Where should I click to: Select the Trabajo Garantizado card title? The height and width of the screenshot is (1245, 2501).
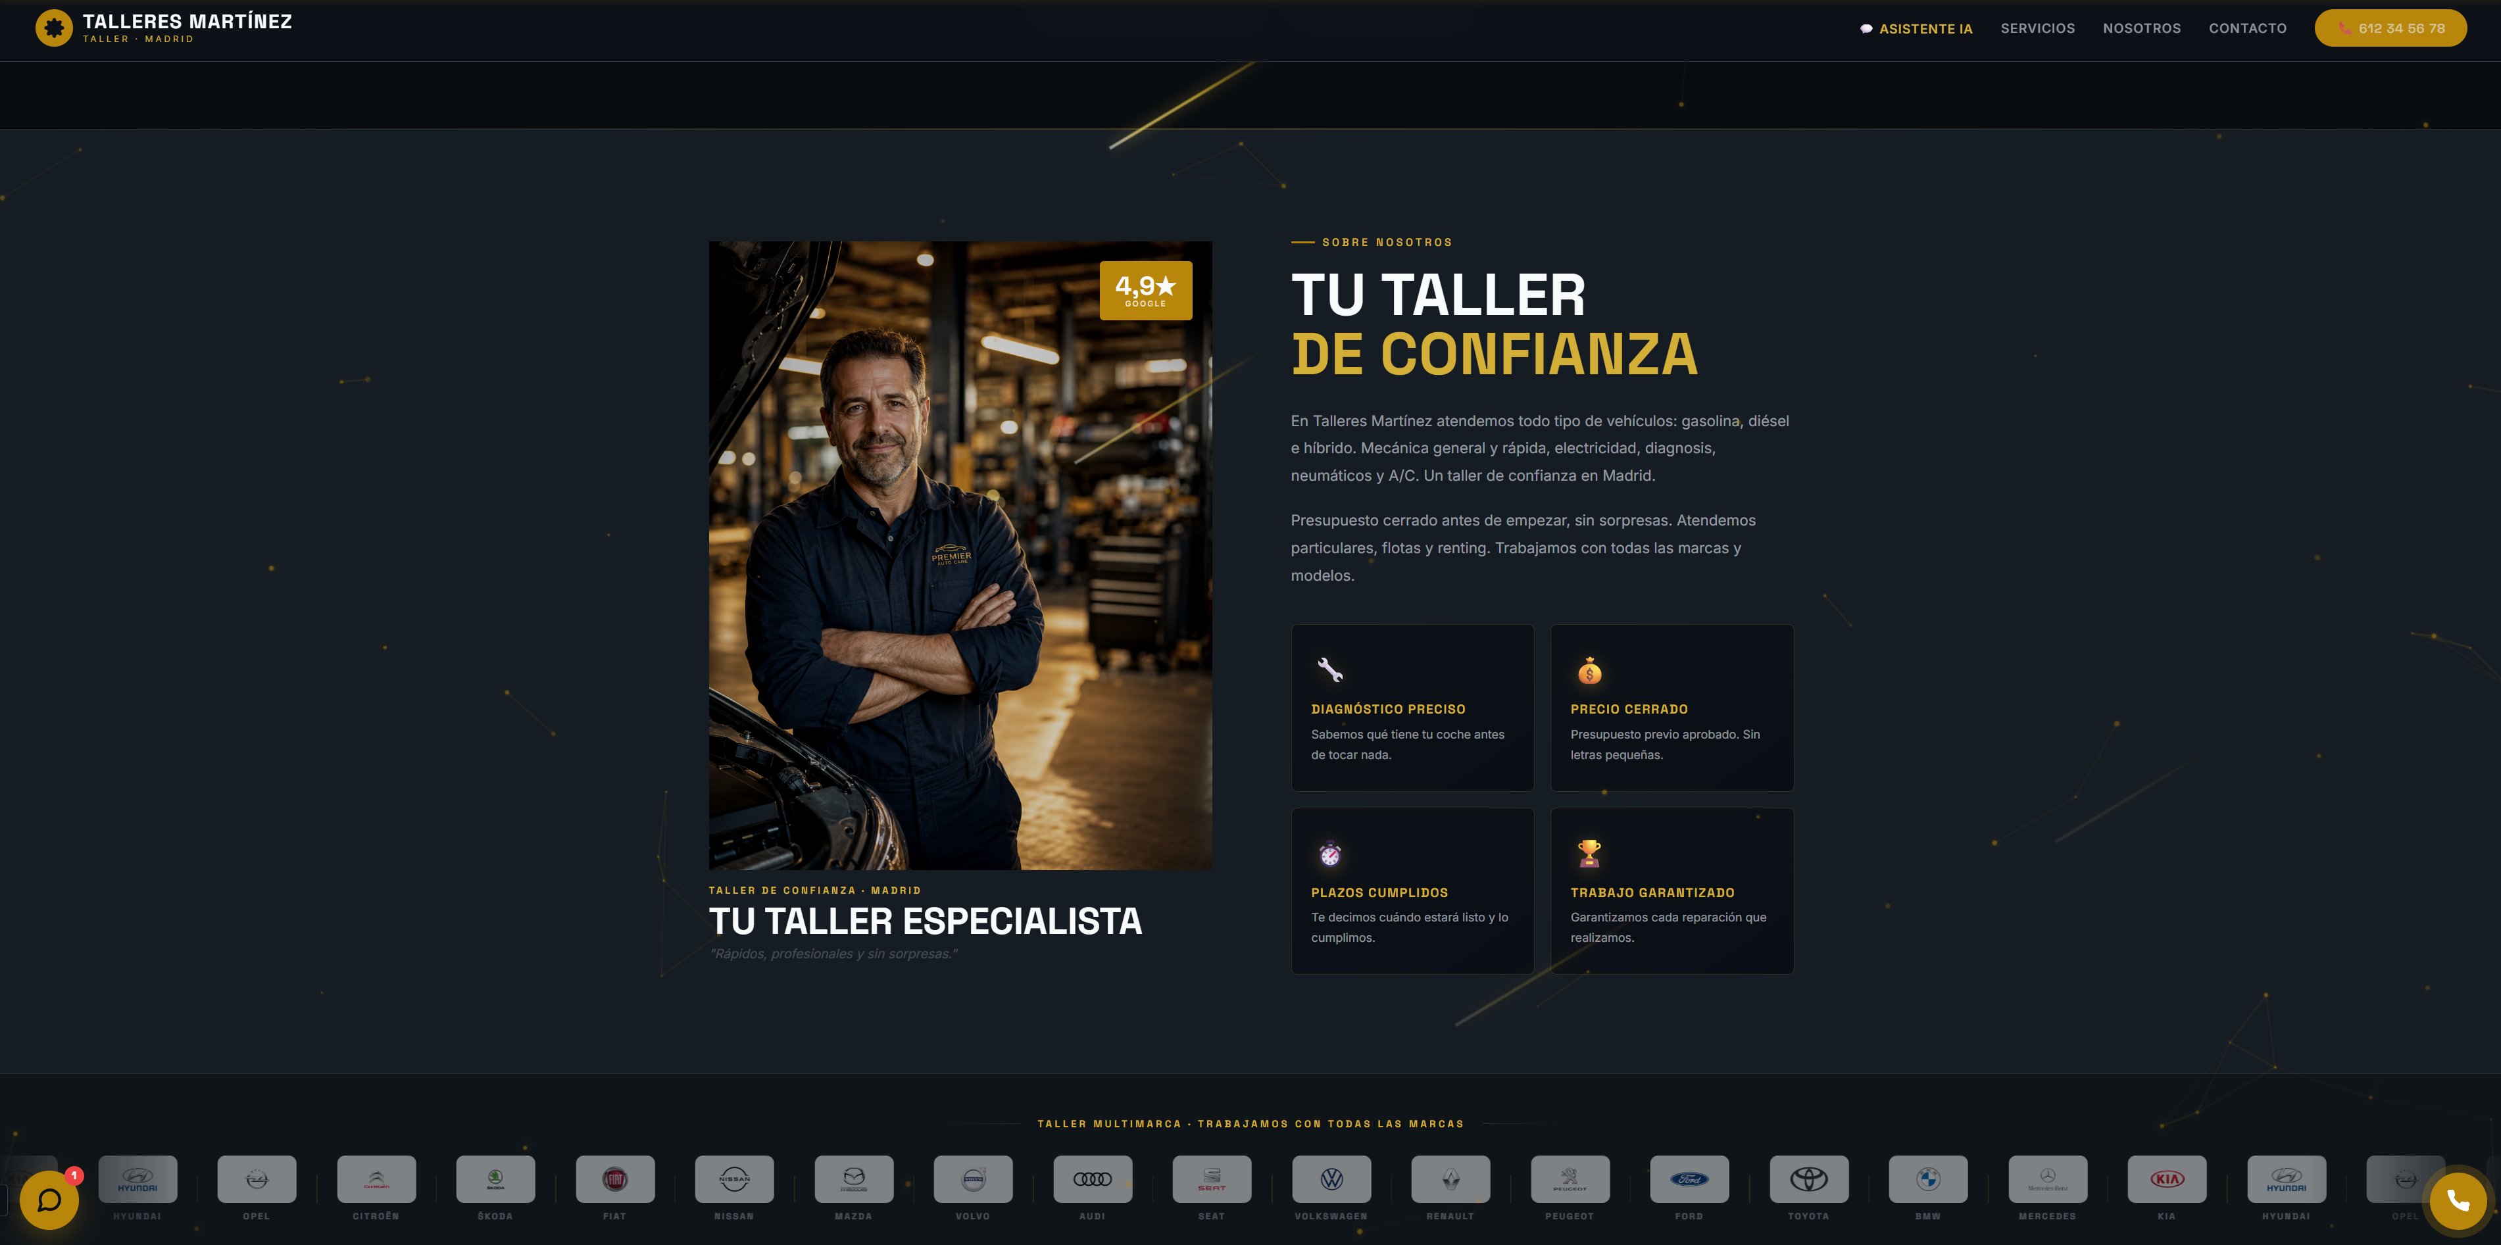[1652, 892]
